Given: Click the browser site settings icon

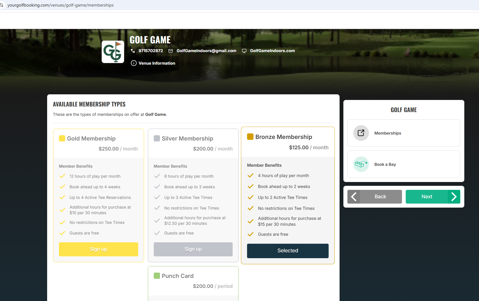Looking at the screenshot, I should point(2,5).
